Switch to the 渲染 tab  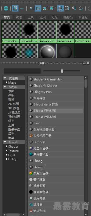[43, 17]
